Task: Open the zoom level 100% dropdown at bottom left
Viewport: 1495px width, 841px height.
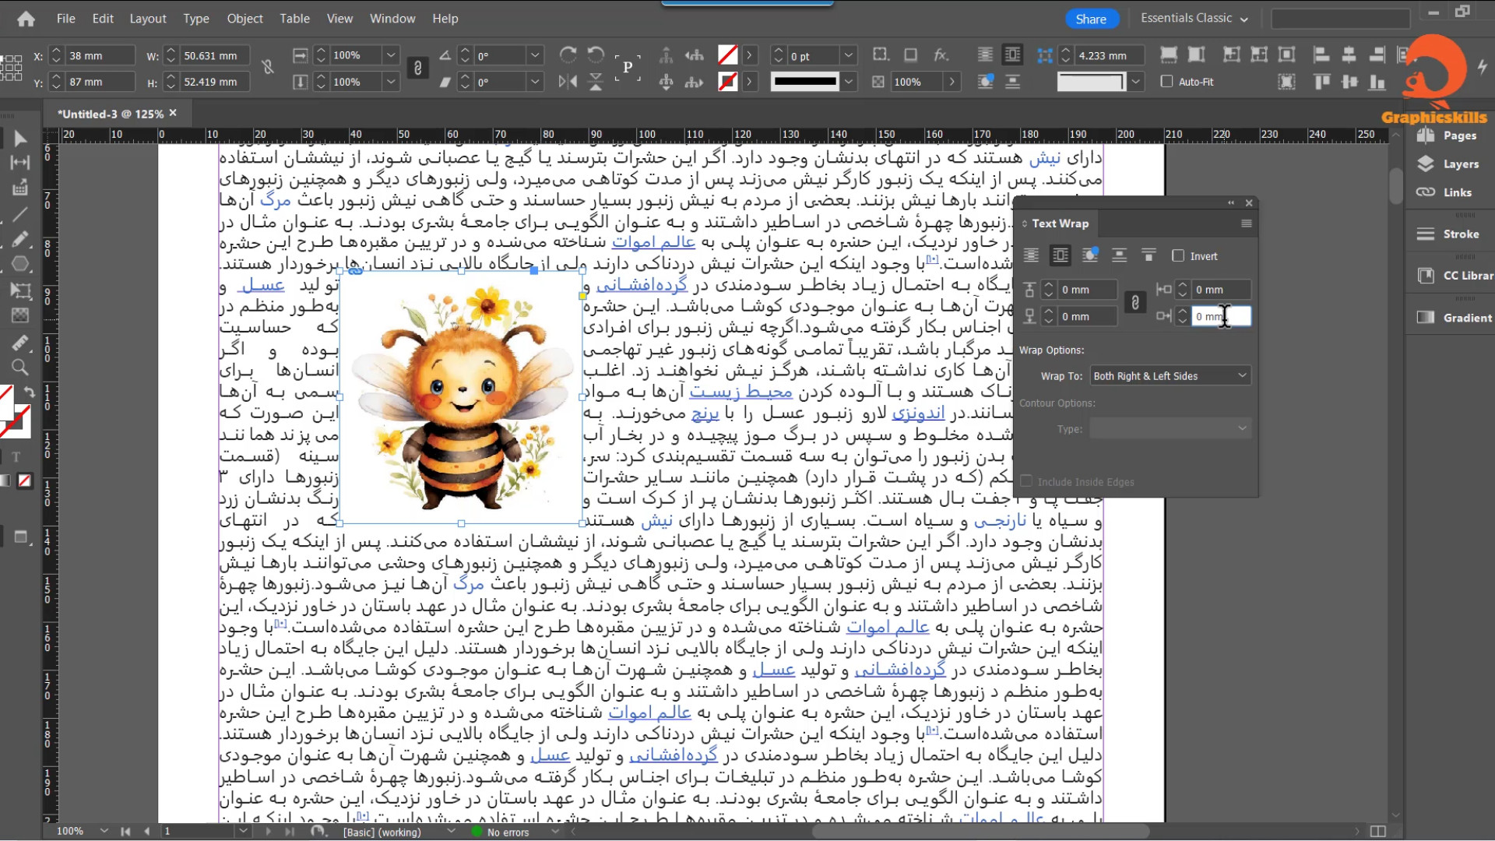Action: click(x=104, y=832)
